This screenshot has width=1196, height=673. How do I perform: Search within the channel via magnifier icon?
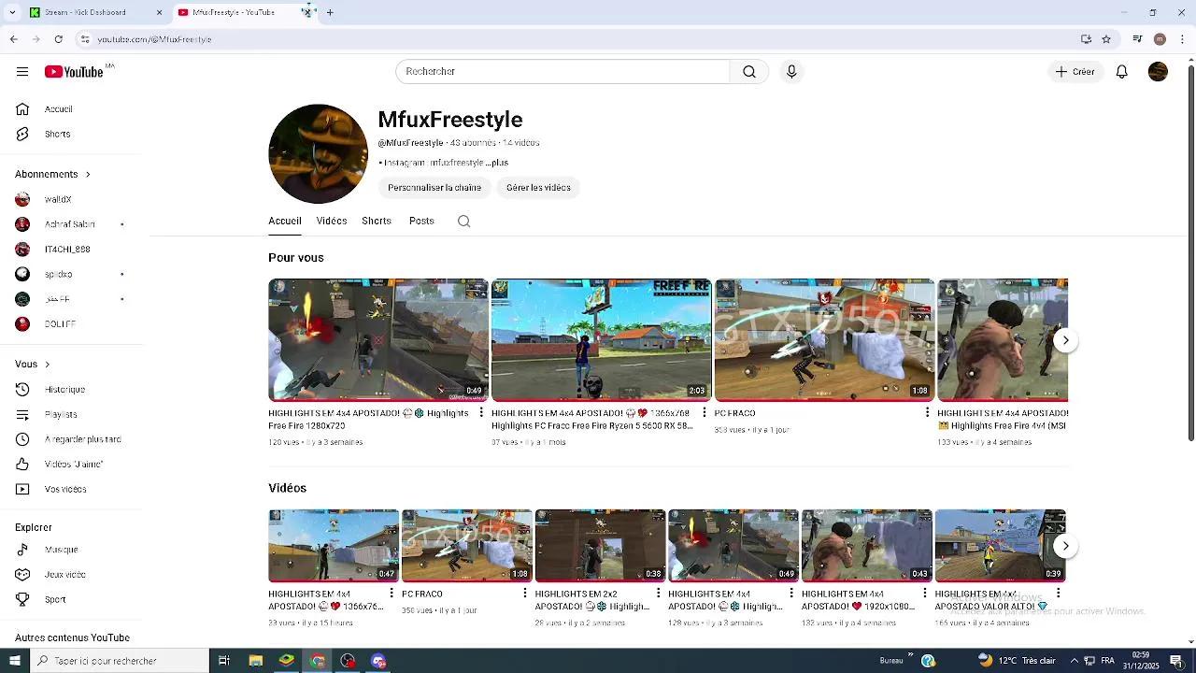pyautogui.click(x=463, y=222)
